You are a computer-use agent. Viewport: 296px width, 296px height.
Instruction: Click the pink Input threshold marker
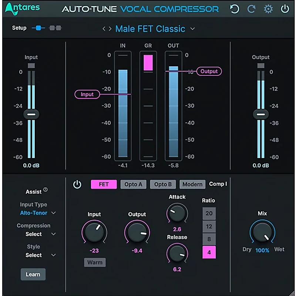pyautogui.click(x=87, y=94)
